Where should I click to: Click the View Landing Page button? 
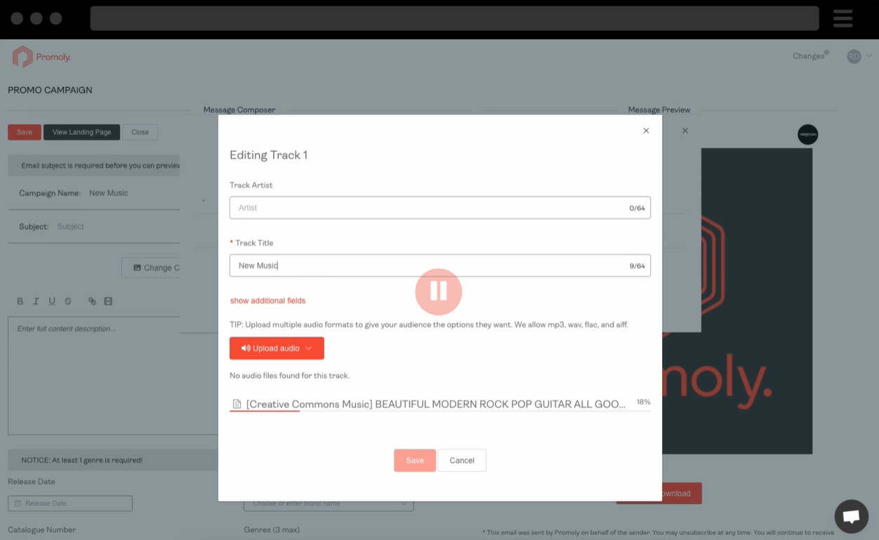tap(81, 132)
